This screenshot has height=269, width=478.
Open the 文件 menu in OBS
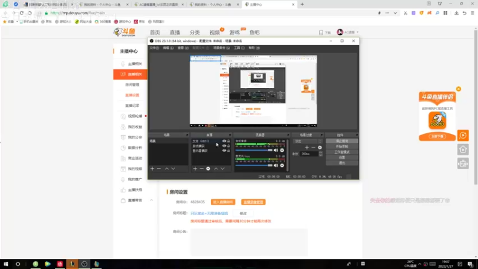click(x=154, y=48)
